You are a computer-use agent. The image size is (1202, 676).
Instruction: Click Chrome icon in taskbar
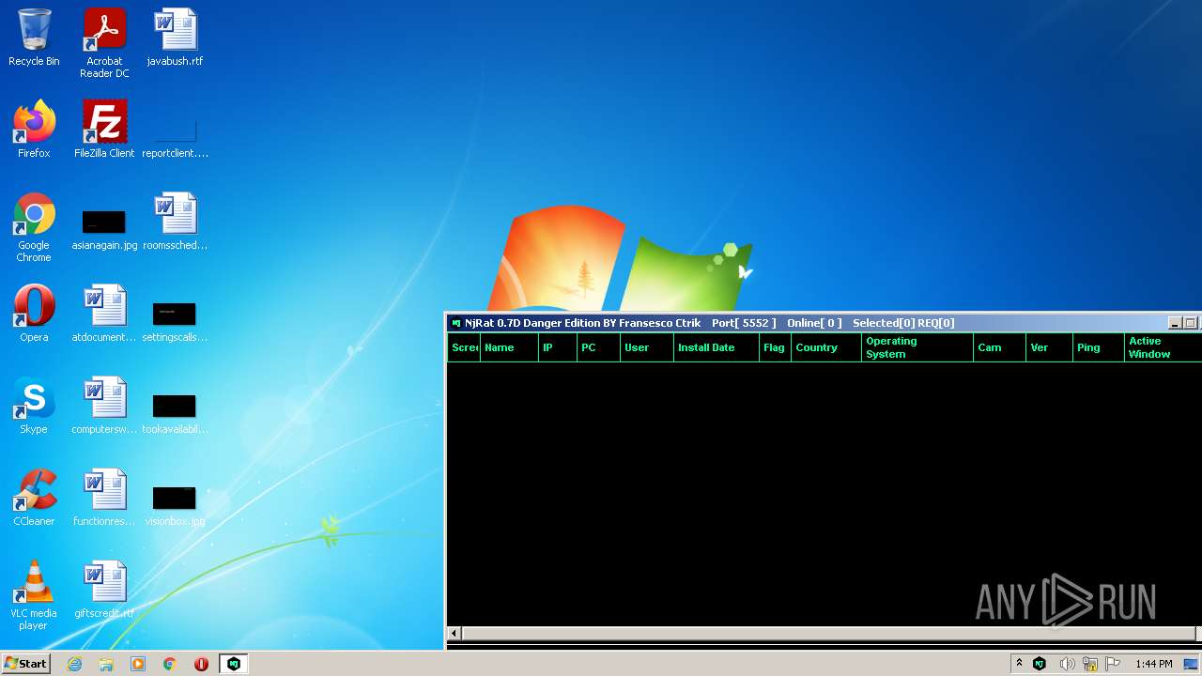coord(170,664)
